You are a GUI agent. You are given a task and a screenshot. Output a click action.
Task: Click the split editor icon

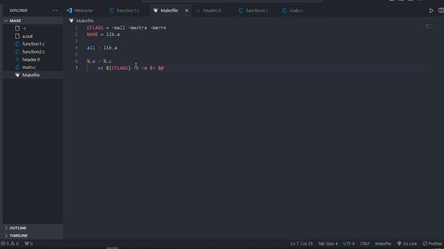(x=441, y=10)
